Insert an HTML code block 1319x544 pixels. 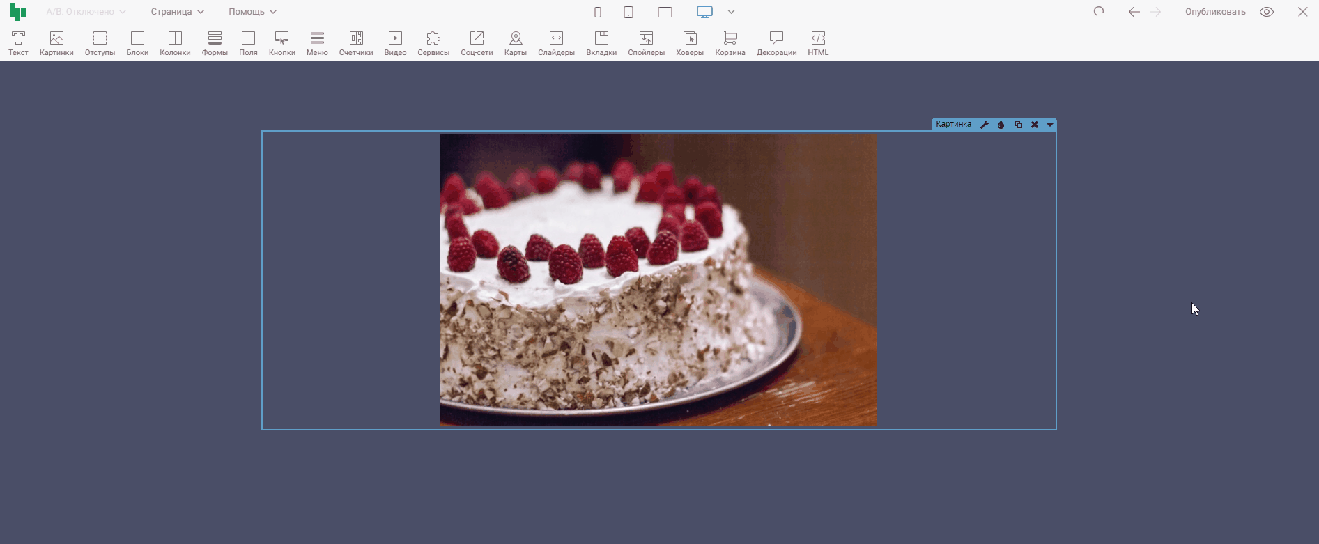point(818,43)
